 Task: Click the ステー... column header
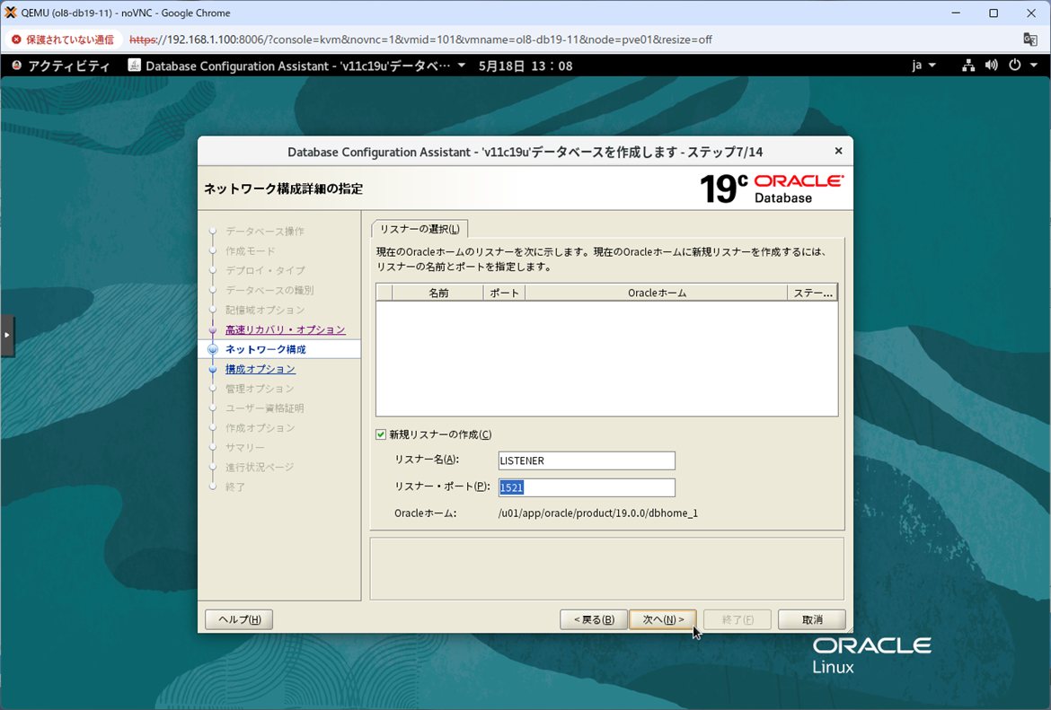pos(812,293)
